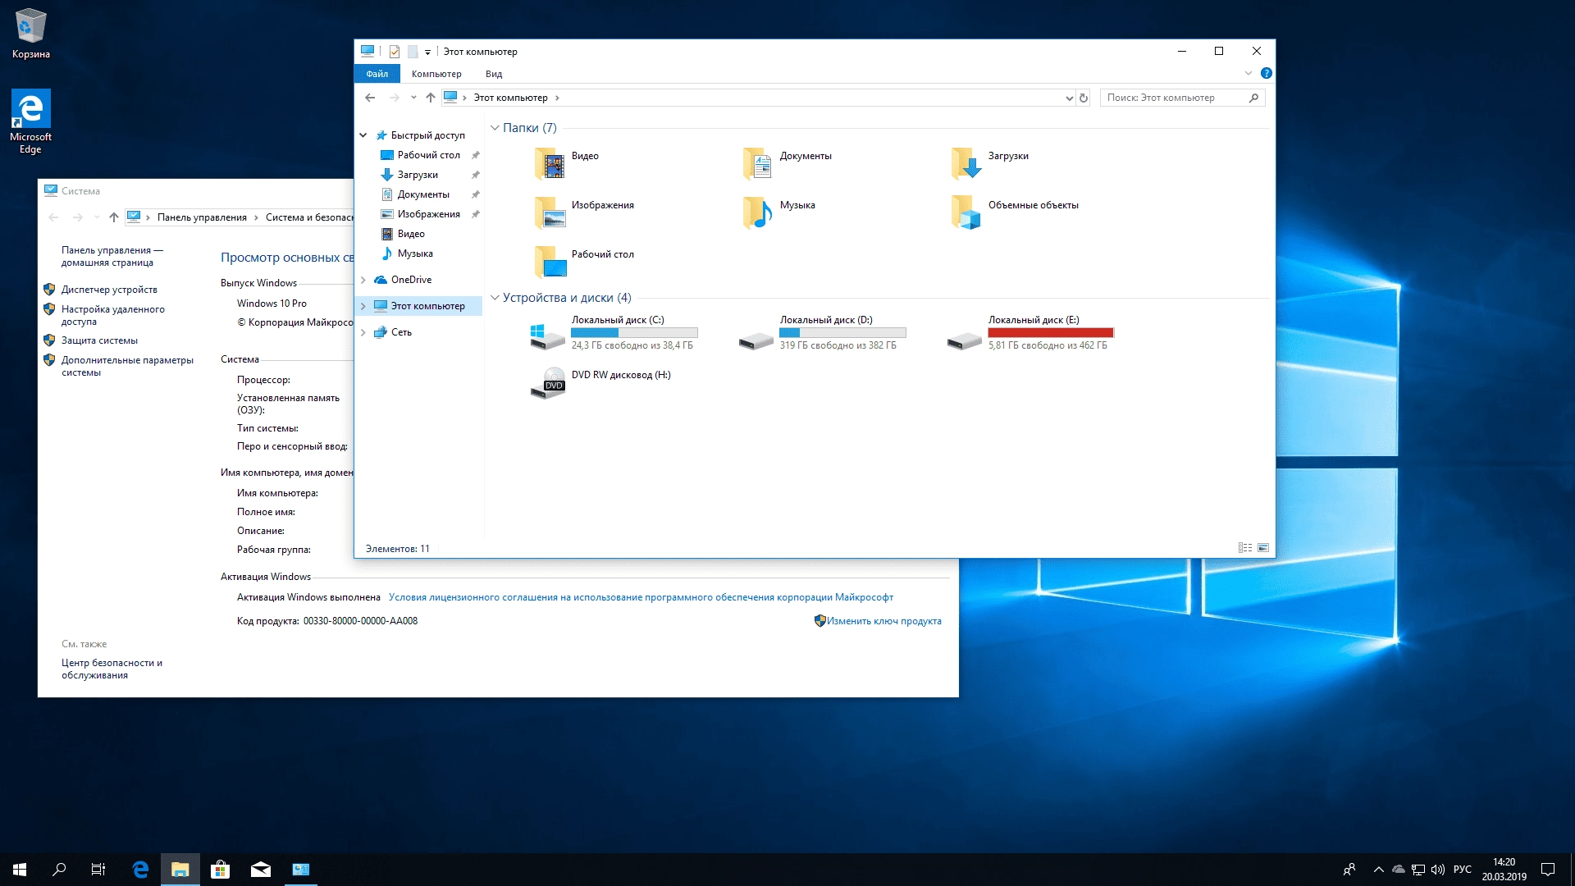Collapse the Папки (7) group
The width and height of the screenshot is (1575, 886).
tap(495, 128)
